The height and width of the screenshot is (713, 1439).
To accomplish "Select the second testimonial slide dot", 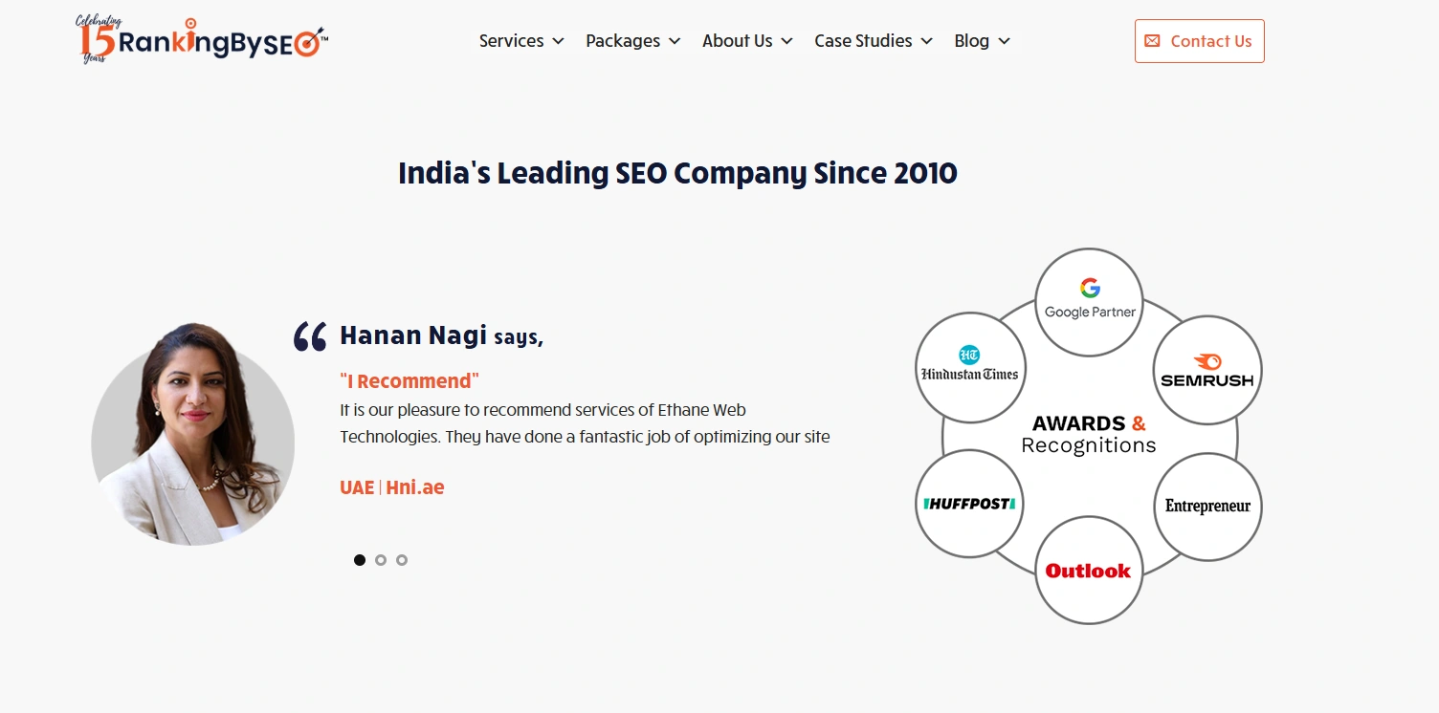I will point(381,560).
